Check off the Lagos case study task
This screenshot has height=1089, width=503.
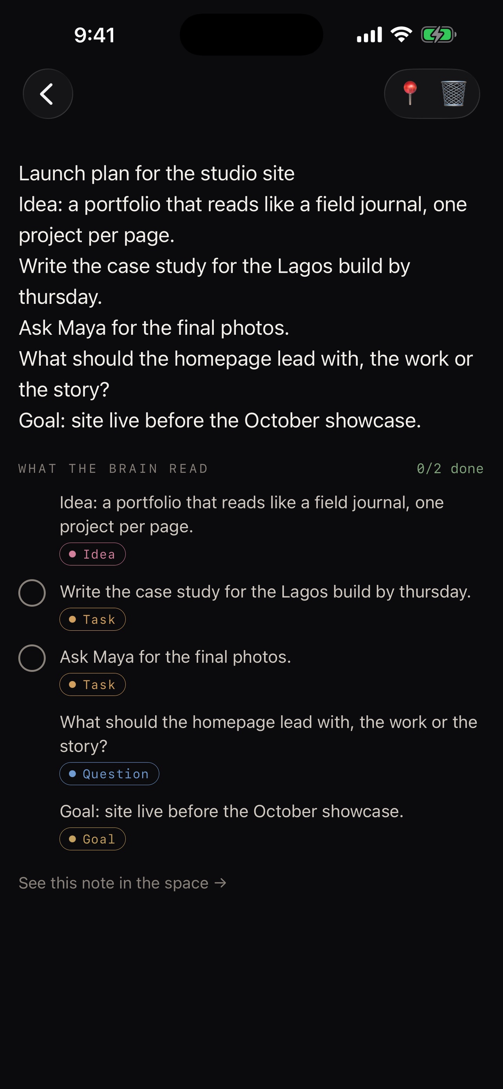point(32,593)
